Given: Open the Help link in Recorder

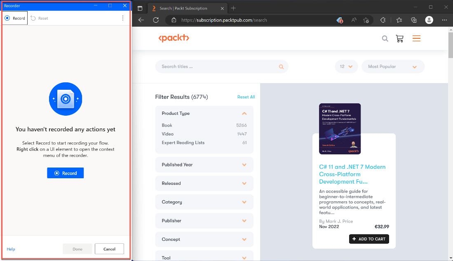Looking at the screenshot, I should click(11, 249).
